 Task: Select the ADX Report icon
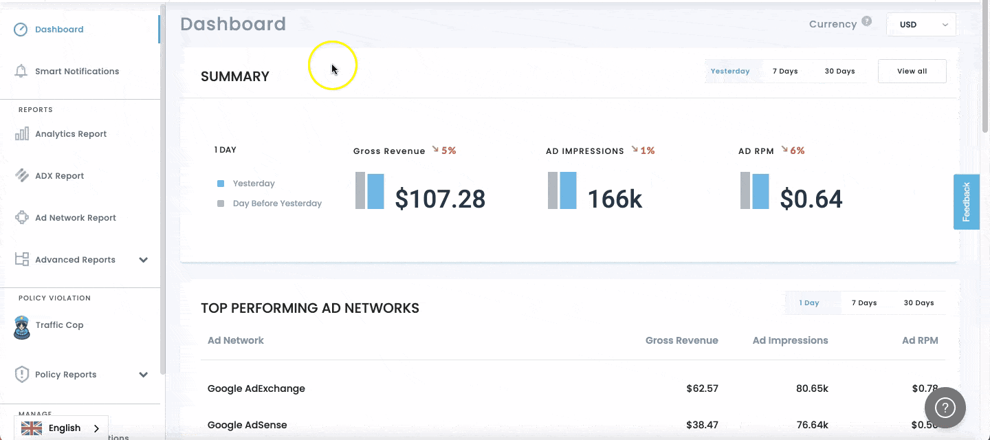pyautogui.click(x=21, y=176)
